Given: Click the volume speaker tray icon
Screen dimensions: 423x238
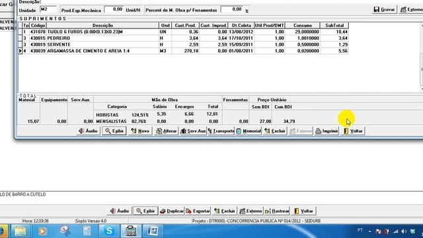Looking at the screenshot, I should pos(404,231).
